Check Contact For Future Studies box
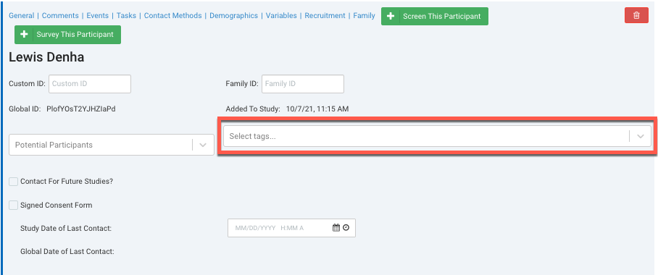The width and height of the screenshot is (658, 275). coord(14,182)
